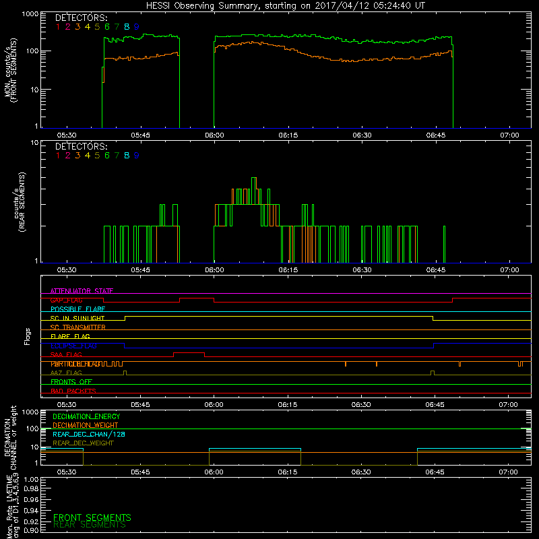Viewport: 539px width, 539px height.
Task: Select the FRONT SEGMENTS livetime legend entry
Action: coord(92,517)
